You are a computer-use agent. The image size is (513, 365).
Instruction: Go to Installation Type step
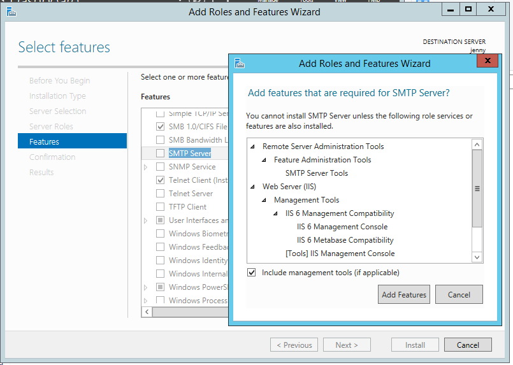[x=57, y=96]
